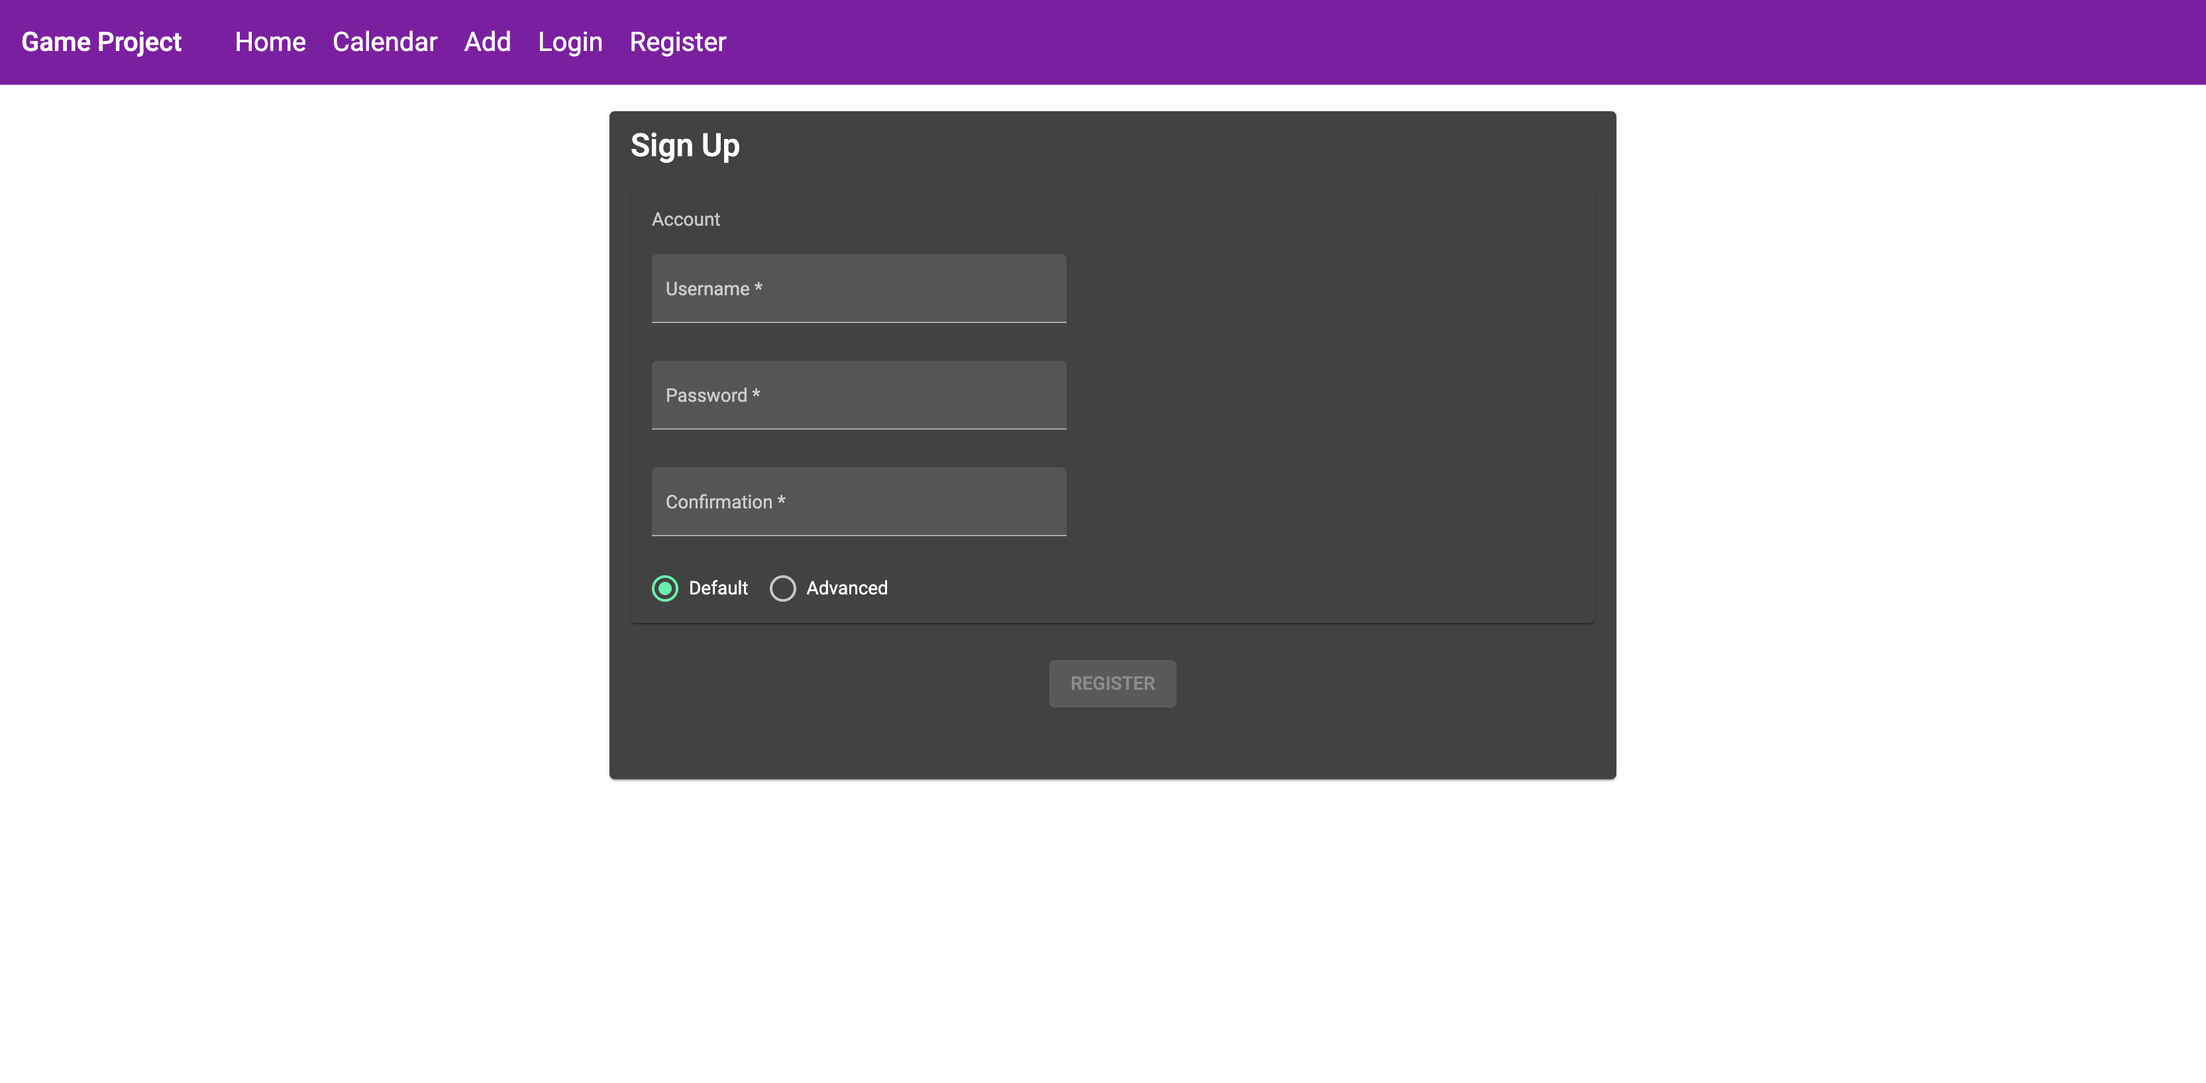The width and height of the screenshot is (2206, 1083).
Task: Click the Account section label
Action: tap(685, 220)
